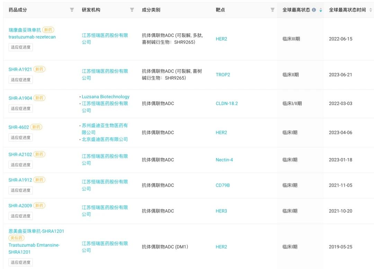The height and width of the screenshot is (269, 374).
Task: Click 类似药 tag under 恩美曲妥珠单抗-SHRA1201
Action: [17, 238]
